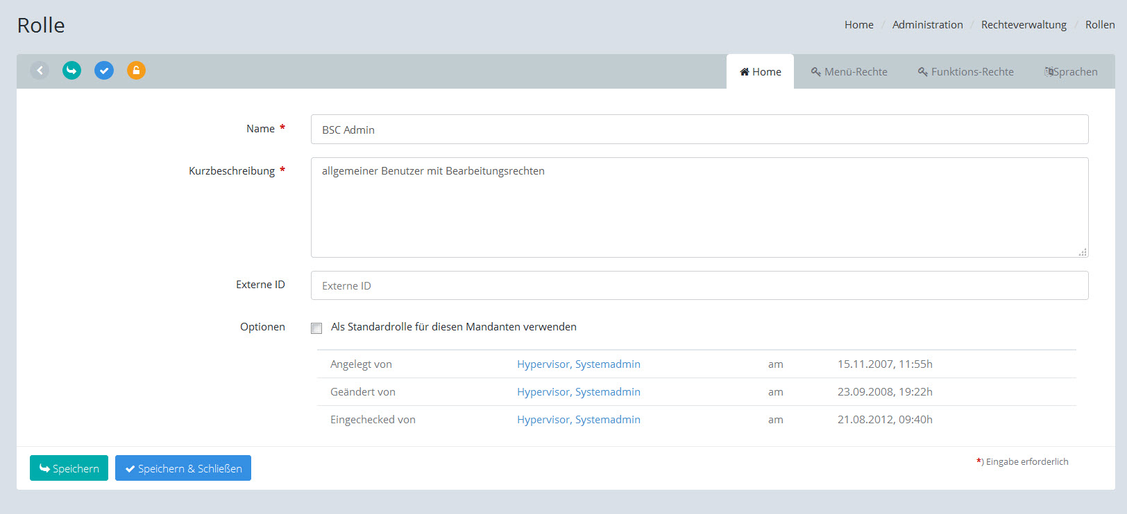The image size is (1127, 514).
Task: Click the empty Externe ID input field
Action: coord(699,285)
